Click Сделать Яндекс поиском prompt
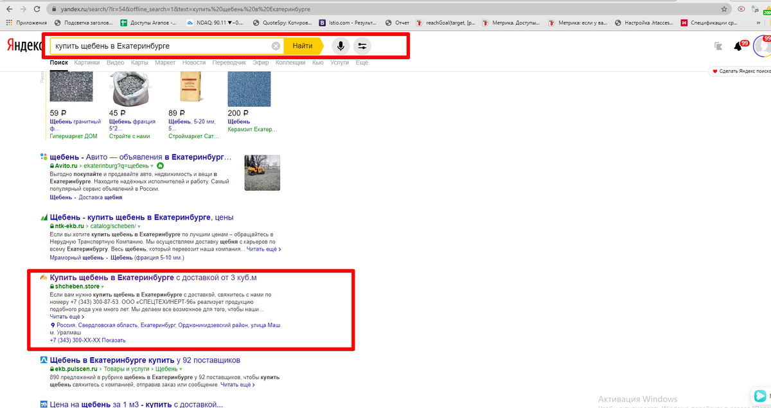Screen dimensions: 771x408 (x=741, y=71)
